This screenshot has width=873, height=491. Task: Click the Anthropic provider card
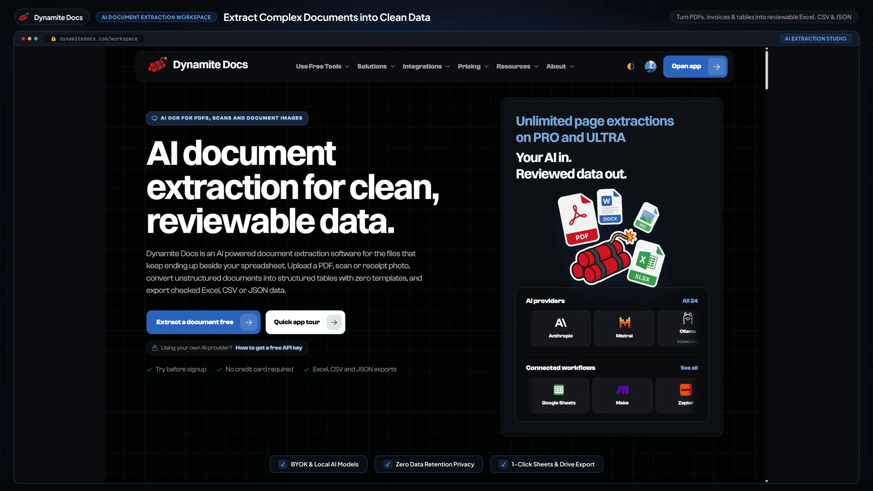[561, 328]
